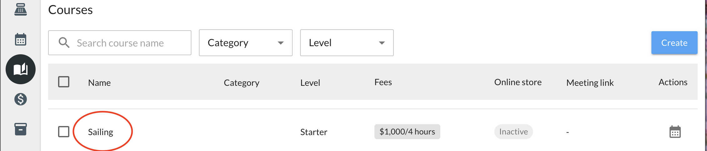Toggle the select-all courses checkbox
This screenshot has height=151, width=707.
64,82
